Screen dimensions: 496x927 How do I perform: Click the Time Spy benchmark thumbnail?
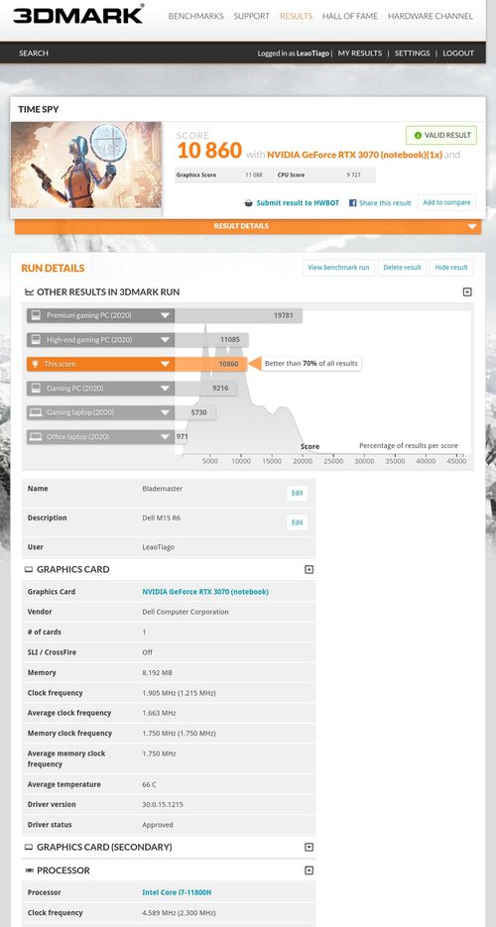coord(85,165)
